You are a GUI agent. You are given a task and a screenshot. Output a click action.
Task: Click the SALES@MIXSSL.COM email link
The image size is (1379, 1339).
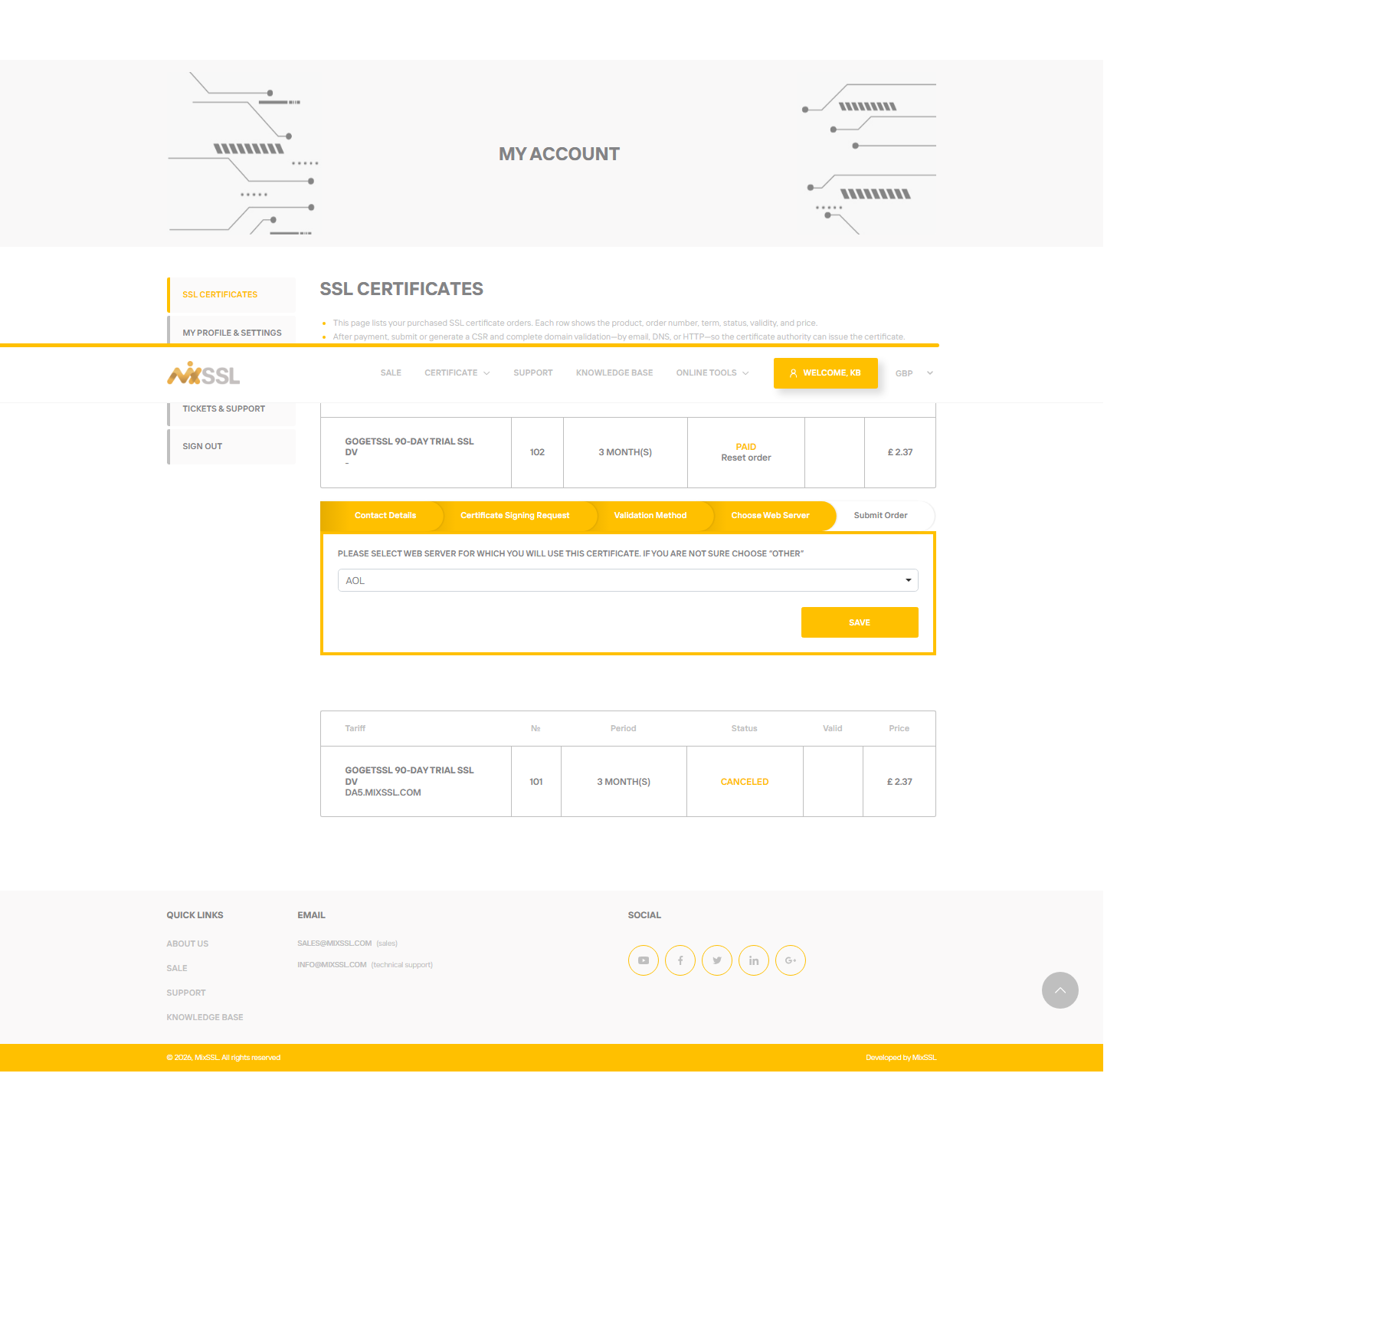335,944
